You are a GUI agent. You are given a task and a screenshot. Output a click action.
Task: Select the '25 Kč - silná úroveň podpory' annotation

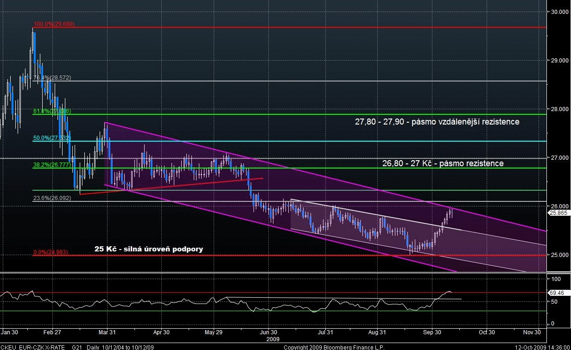coord(148,249)
